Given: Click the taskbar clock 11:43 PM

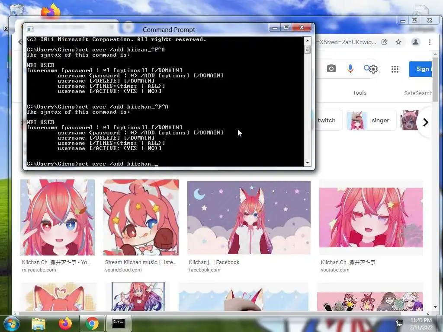Looking at the screenshot, I should tap(421, 320).
